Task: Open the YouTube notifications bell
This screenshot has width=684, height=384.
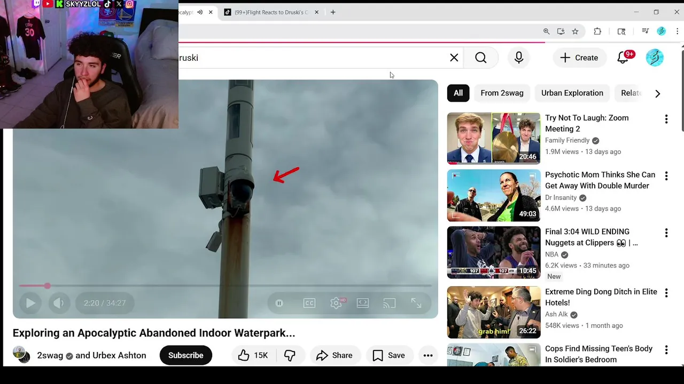Action: (x=623, y=58)
